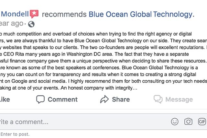
Task: Click the red recommendation star badge
Action: point(34,14)
